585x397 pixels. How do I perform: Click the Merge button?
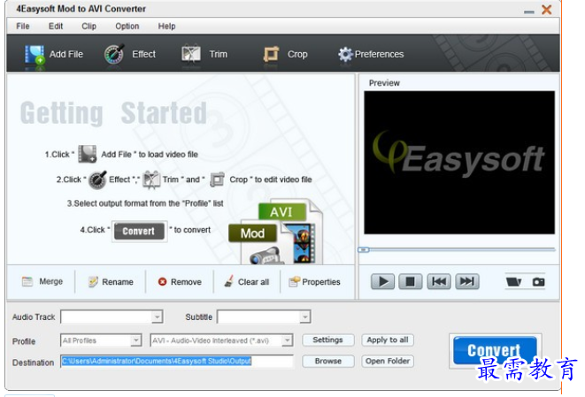42,282
